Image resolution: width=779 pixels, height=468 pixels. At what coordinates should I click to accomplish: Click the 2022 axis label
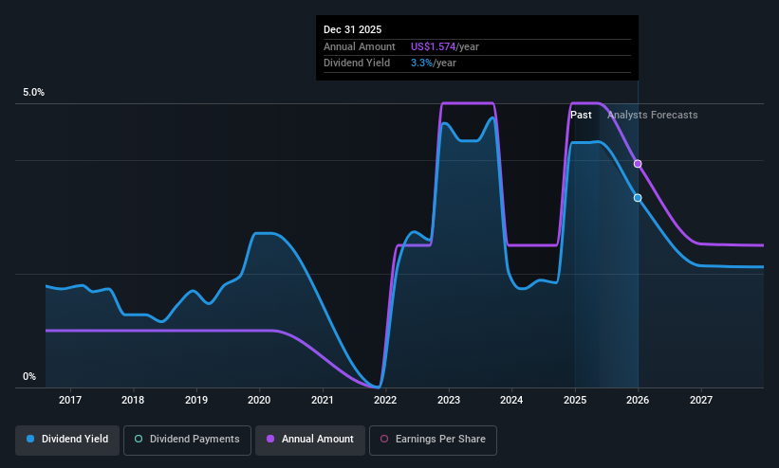click(385, 400)
